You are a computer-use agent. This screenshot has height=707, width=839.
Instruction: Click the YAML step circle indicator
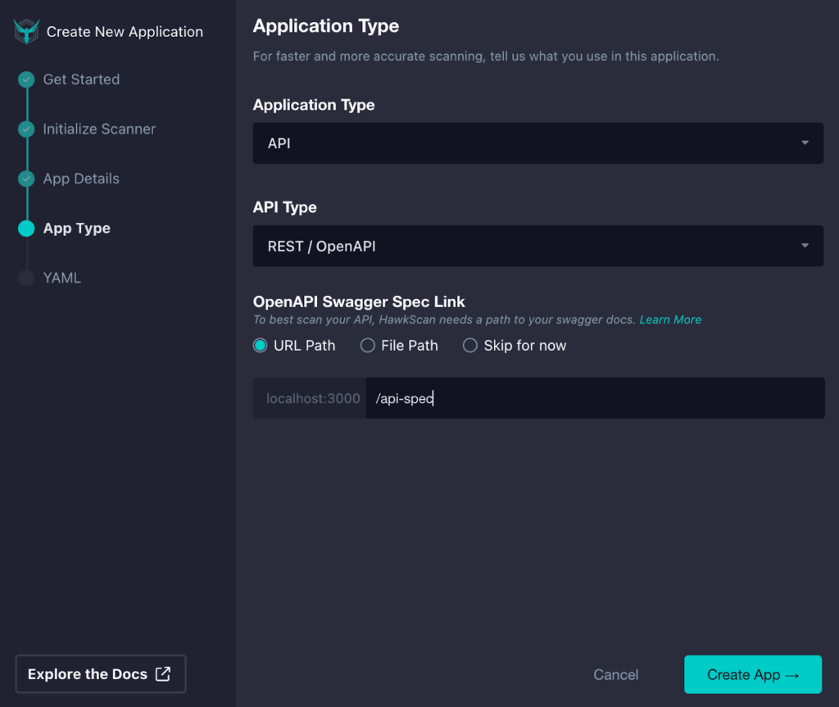[x=25, y=277]
